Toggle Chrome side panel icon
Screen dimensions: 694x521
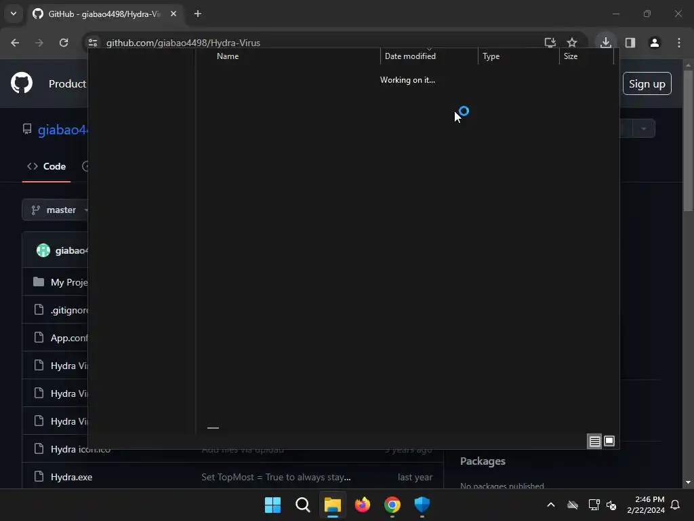pos(630,43)
